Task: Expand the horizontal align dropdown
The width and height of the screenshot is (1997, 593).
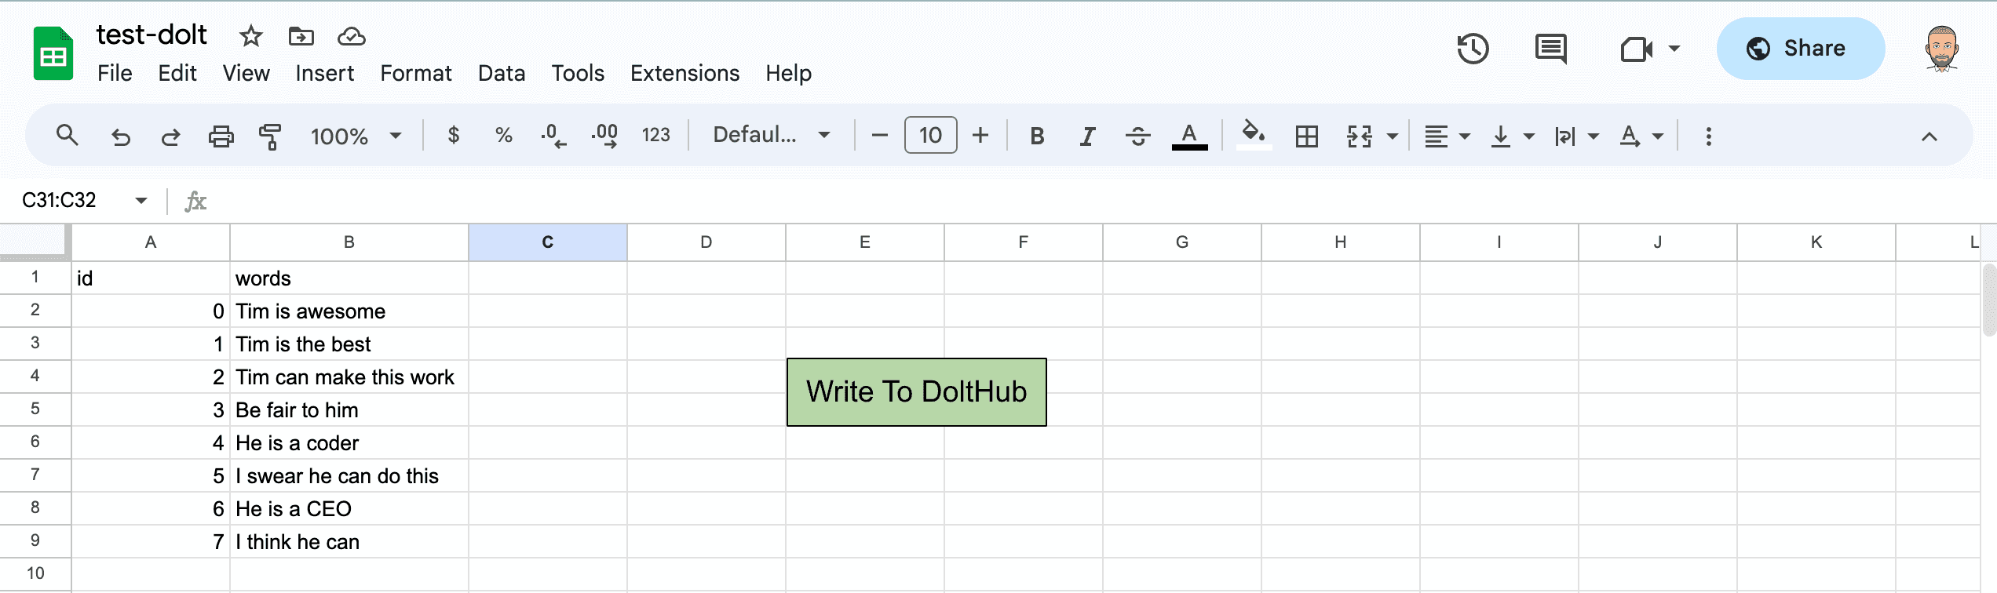Action: 1447,136
